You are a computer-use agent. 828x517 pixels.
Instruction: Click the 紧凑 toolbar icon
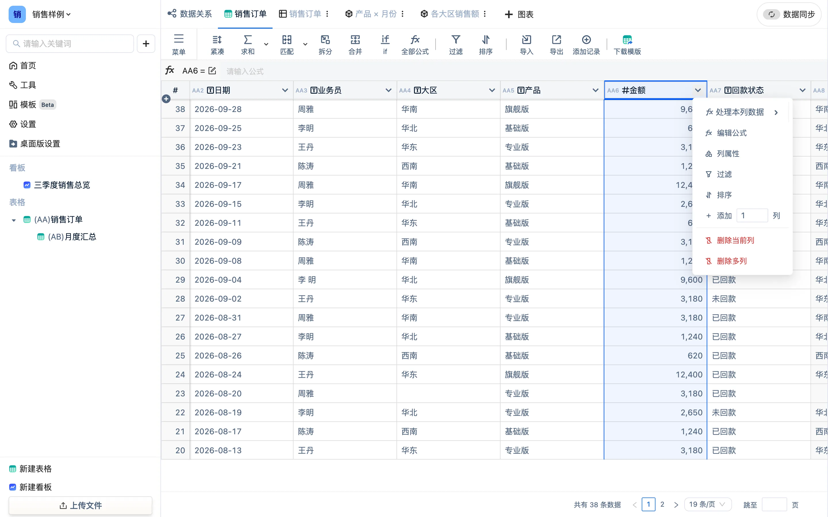pos(217,40)
